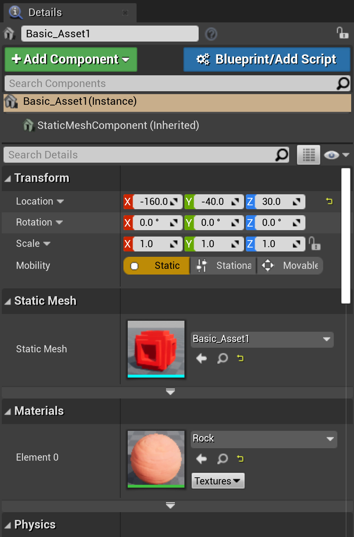Collapse the Transform section
This screenshot has width=354, height=537.
coord(7,178)
